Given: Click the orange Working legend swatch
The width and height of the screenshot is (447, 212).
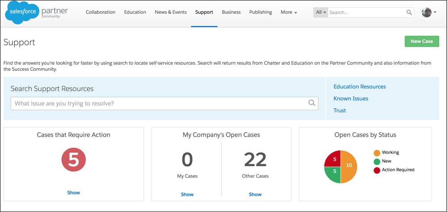Looking at the screenshot, I should (377, 153).
